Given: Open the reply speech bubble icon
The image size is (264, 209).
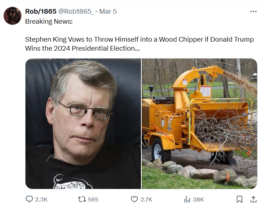Looking at the screenshot, I should (29, 199).
